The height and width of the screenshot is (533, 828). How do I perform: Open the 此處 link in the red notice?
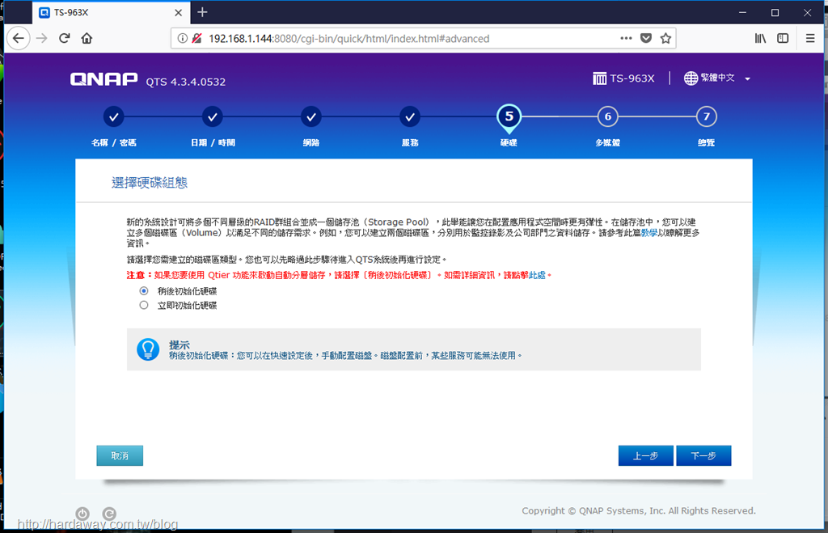[x=537, y=275]
